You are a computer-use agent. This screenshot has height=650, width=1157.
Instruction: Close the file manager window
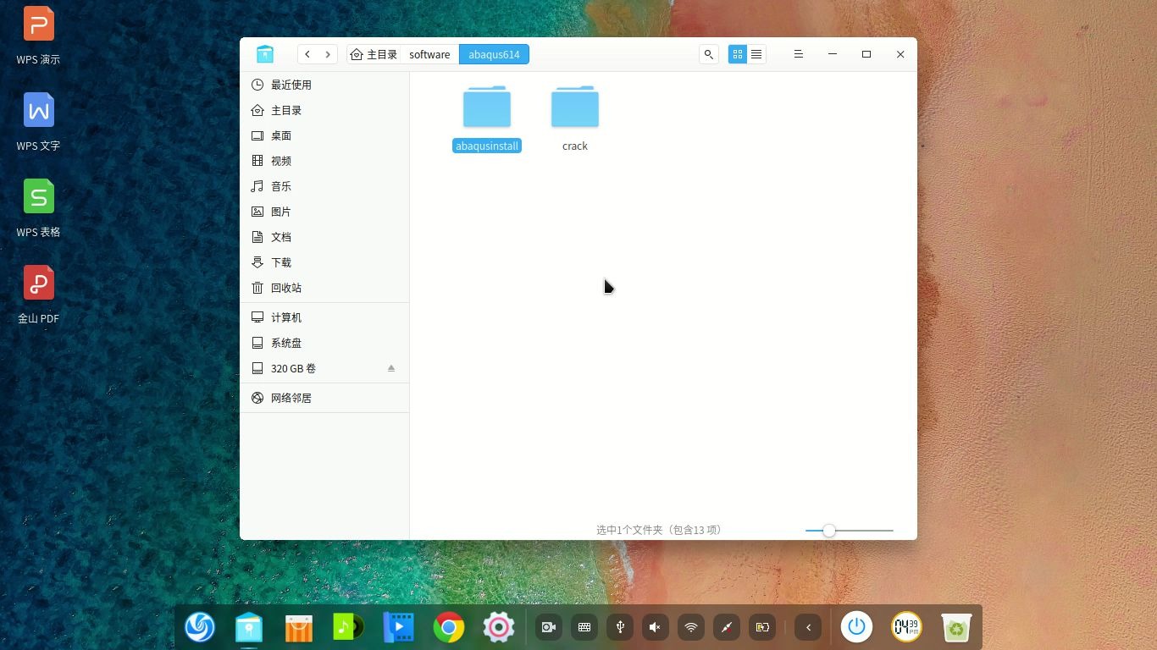coord(900,54)
